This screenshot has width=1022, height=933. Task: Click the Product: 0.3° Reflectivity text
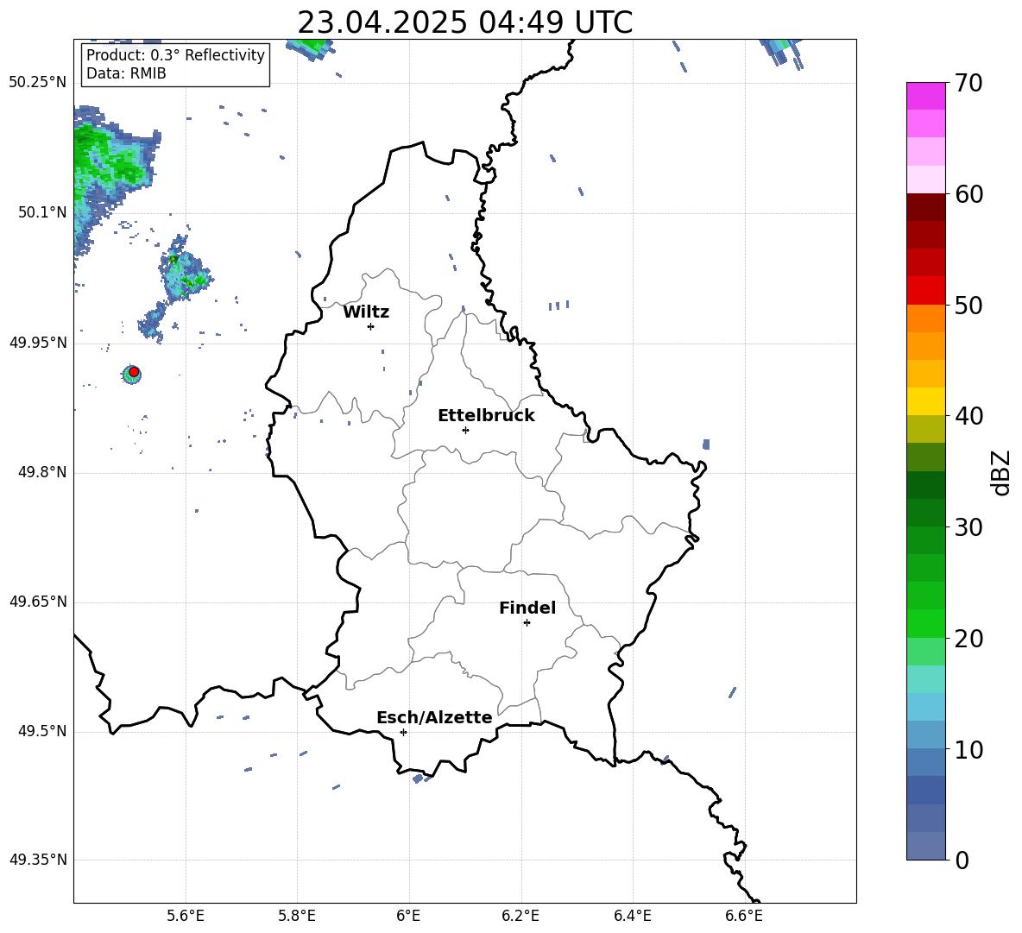click(175, 55)
